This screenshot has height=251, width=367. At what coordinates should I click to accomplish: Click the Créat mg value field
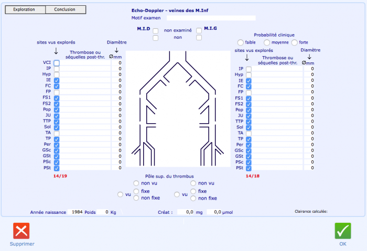[186, 212]
